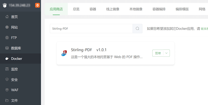Open the 容器 tab
This screenshot has height=105, width=208.
(93, 9)
